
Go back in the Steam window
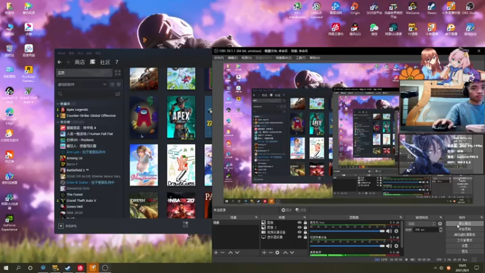[x=59, y=62]
